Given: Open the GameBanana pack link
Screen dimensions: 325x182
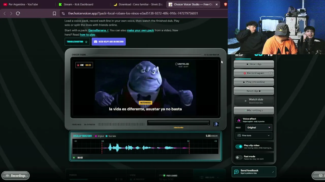Looking at the screenshot, I should 98,30.
